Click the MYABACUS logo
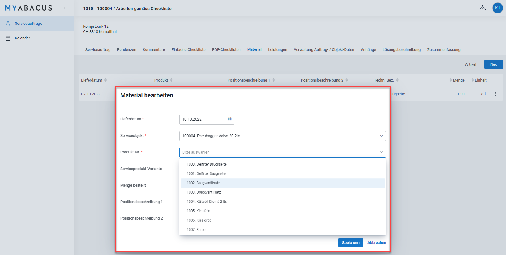506x255 pixels. [29, 8]
